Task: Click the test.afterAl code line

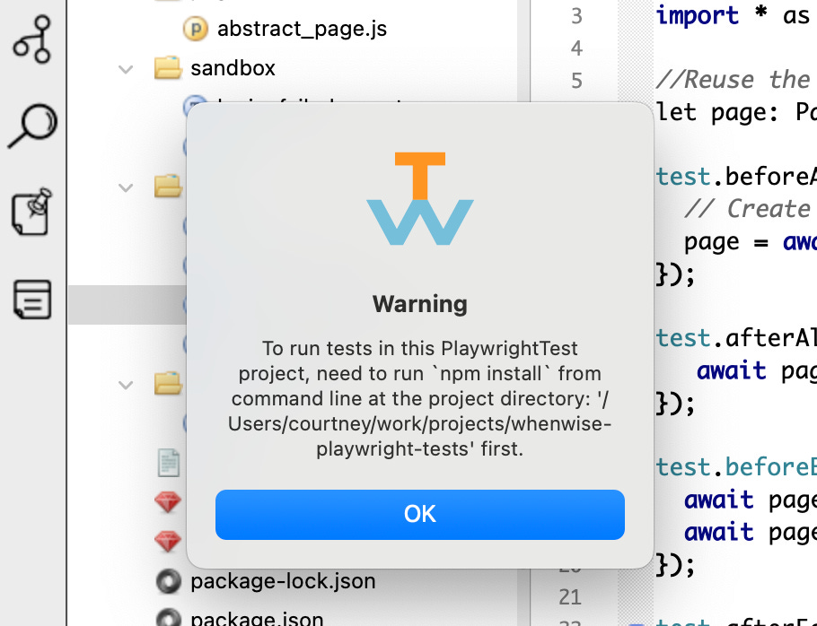Action: [x=735, y=338]
